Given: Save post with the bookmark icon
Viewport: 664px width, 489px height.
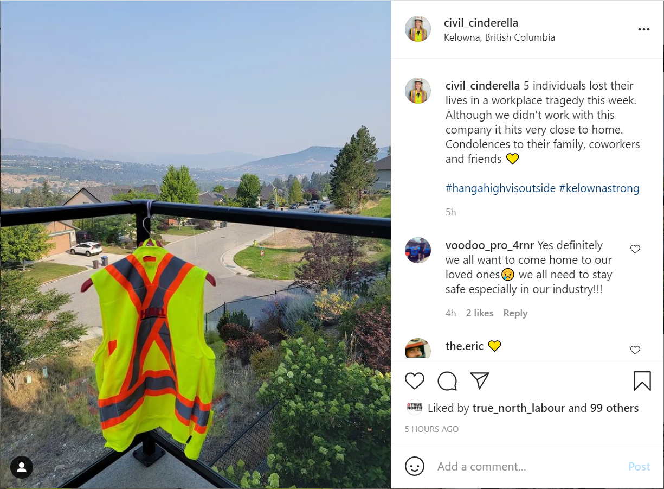Looking at the screenshot, I should 642,381.
